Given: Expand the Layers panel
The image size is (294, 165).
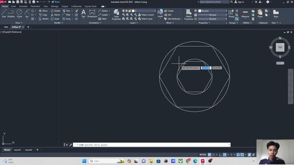Looking at the screenshot, I should [x=134, y=23].
